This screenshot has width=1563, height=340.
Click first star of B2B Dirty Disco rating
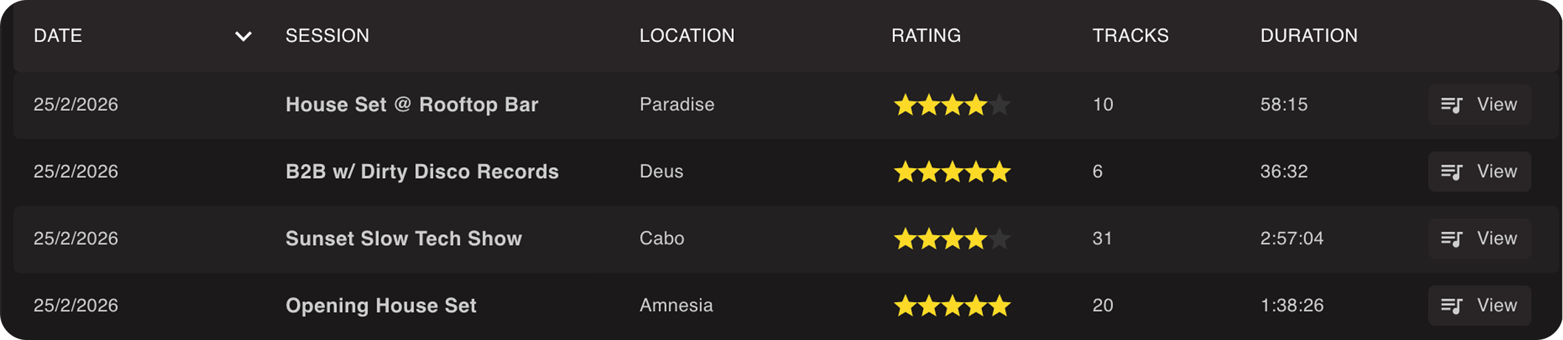(905, 172)
